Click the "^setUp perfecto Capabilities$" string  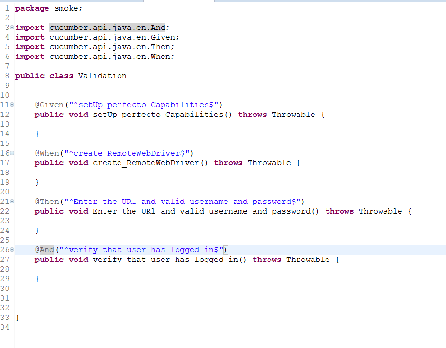(143, 105)
